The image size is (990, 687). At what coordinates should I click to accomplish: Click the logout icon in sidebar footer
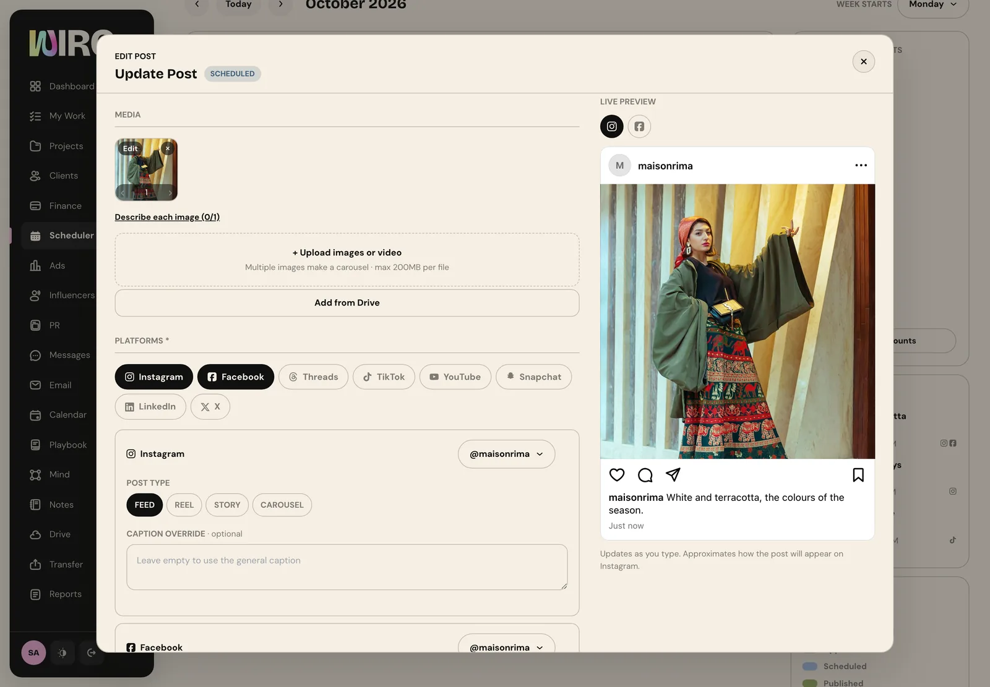(92, 652)
